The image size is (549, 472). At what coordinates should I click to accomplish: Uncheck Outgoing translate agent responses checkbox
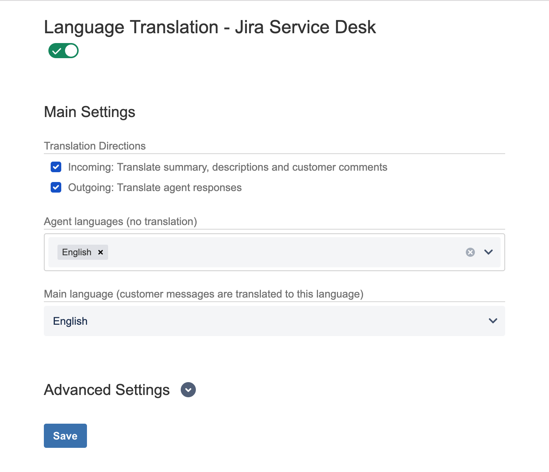click(x=56, y=187)
